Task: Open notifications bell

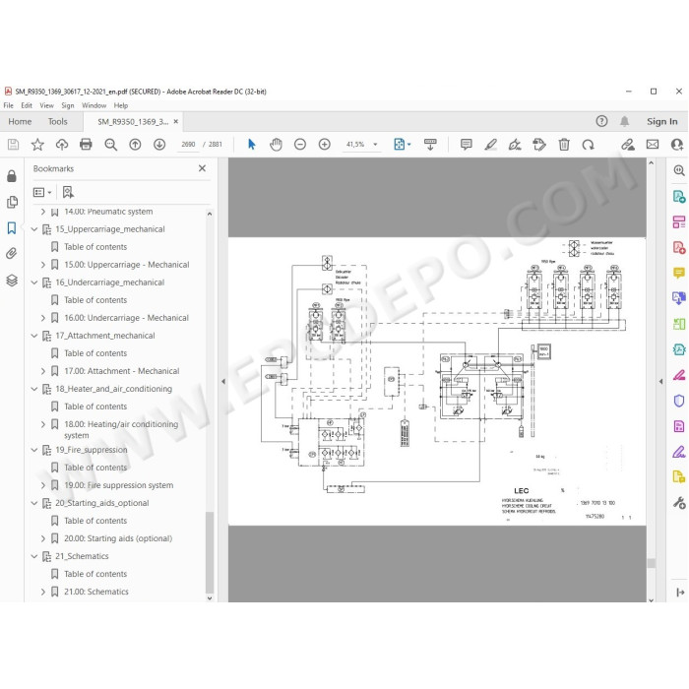Action: click(624, 121)
